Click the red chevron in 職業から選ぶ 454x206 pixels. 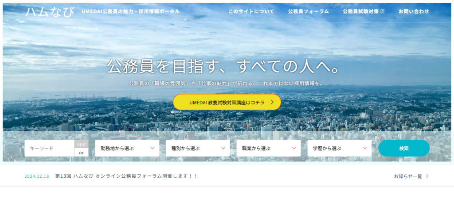point(294,149)
